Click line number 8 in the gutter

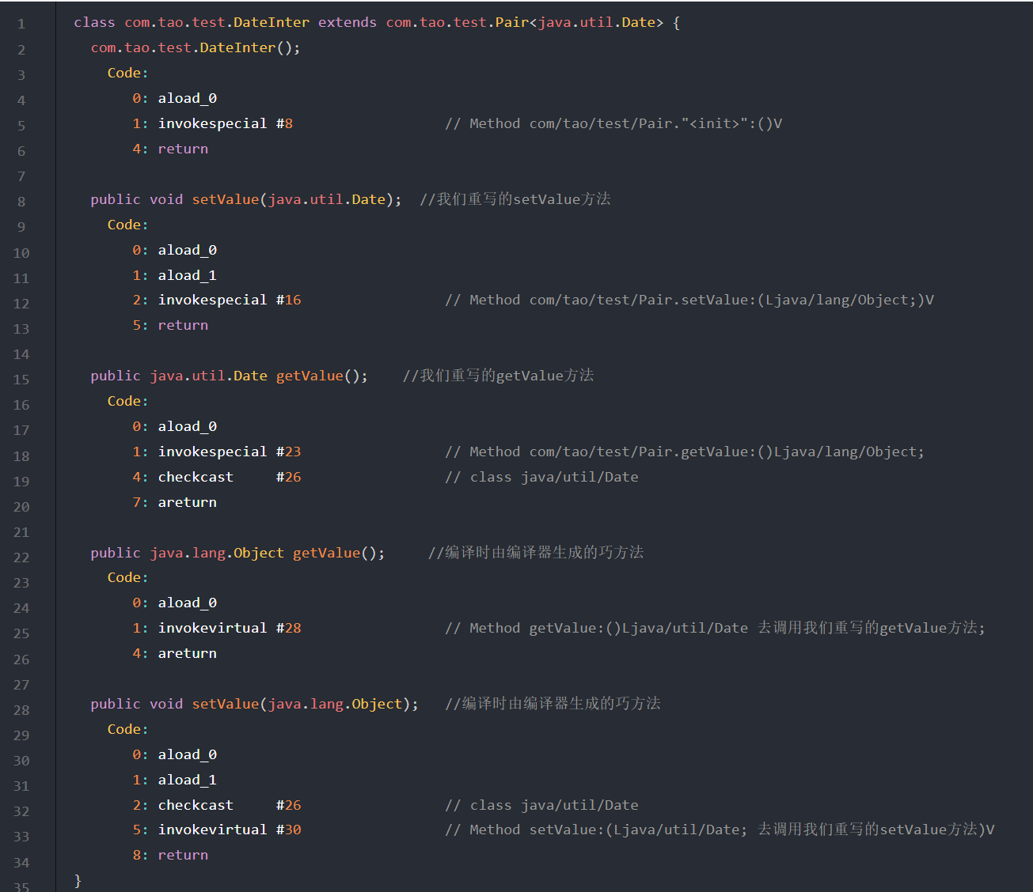click(21, 202)
